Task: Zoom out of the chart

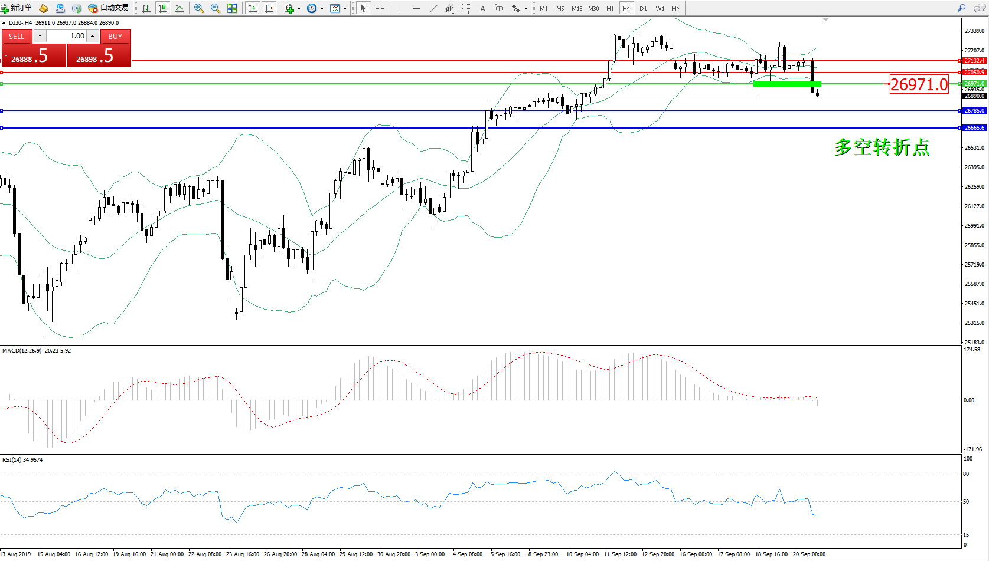Action: (216, 8)
